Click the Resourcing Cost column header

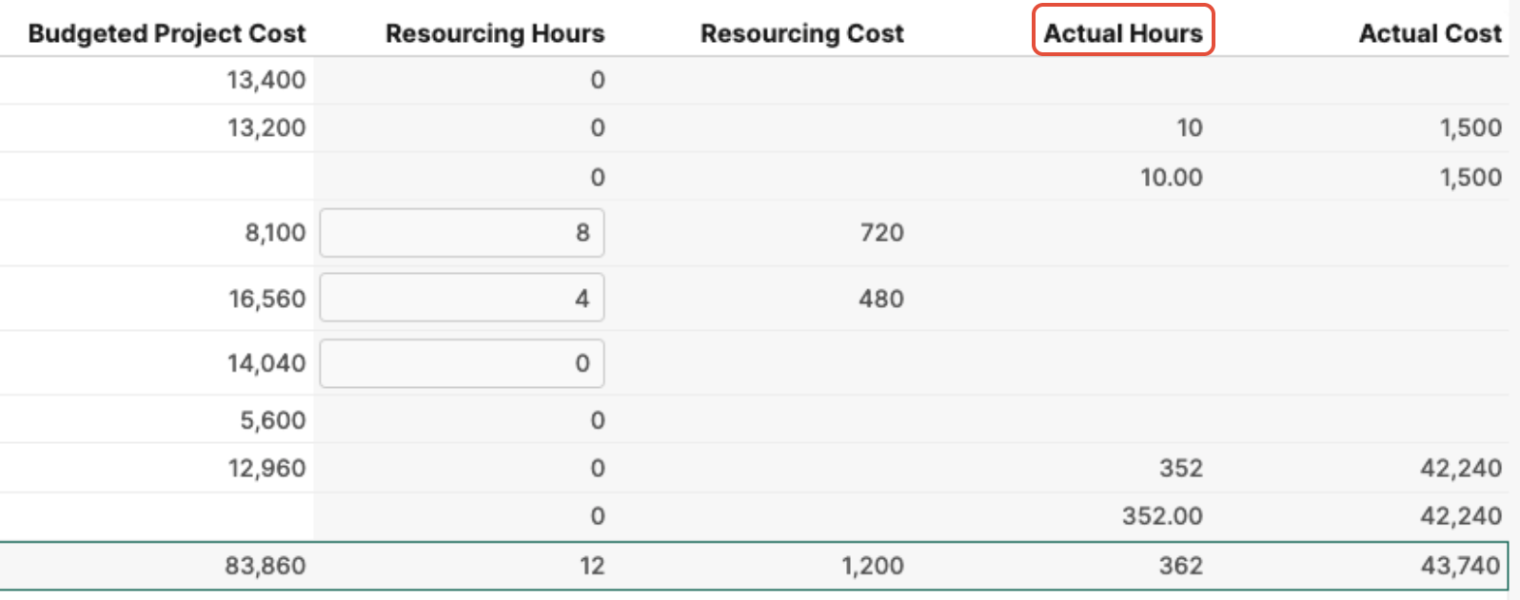click(x=802, y=33)
